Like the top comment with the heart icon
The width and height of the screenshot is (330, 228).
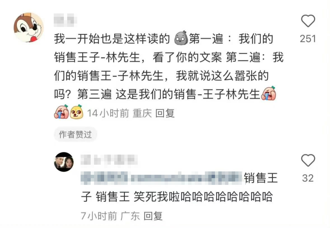(308, 21)
